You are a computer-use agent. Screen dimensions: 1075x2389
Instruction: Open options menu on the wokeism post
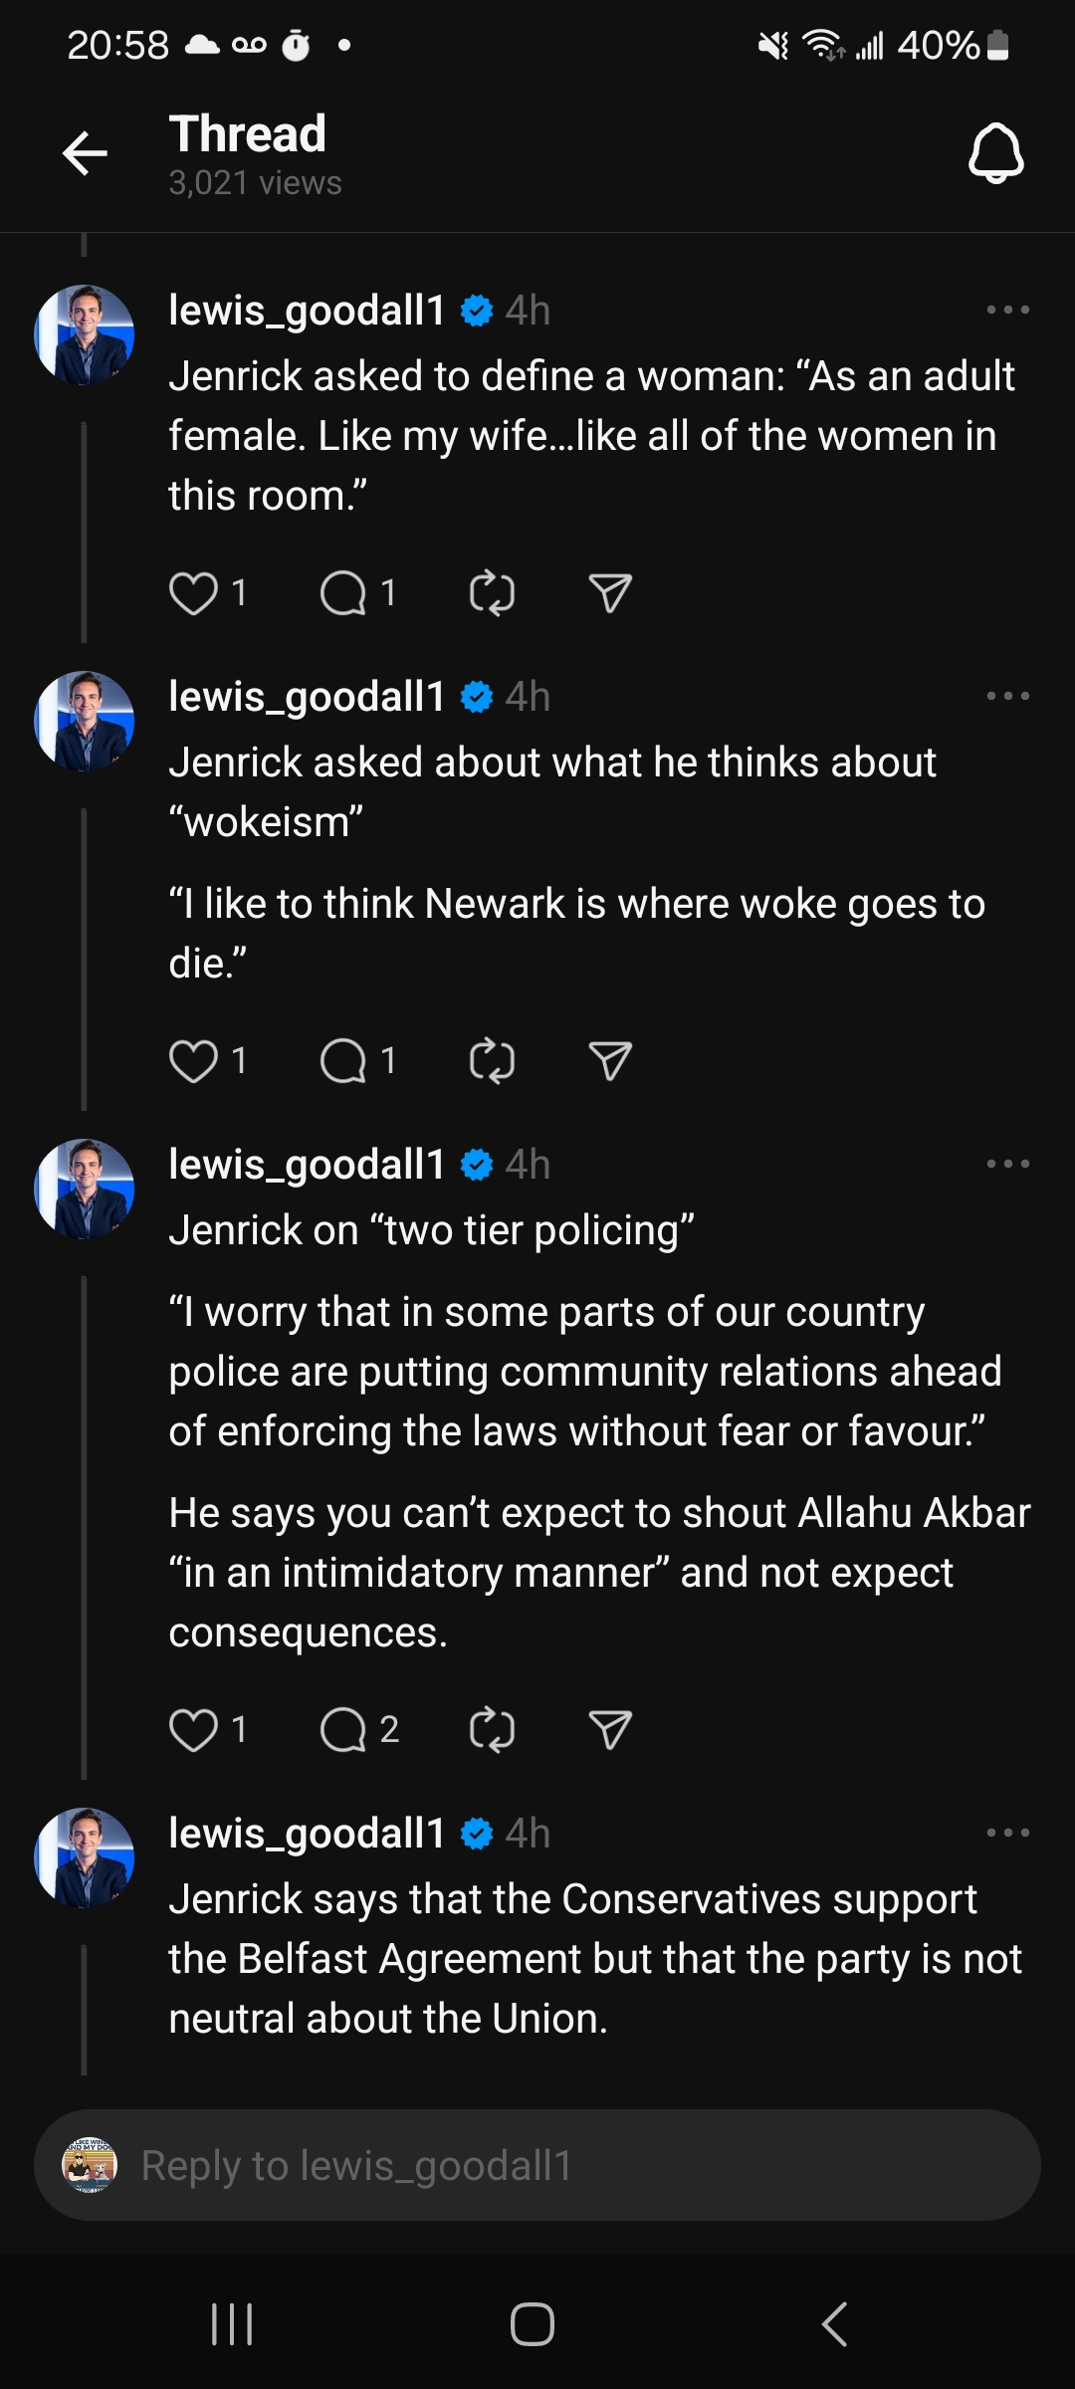[1009, 696]
